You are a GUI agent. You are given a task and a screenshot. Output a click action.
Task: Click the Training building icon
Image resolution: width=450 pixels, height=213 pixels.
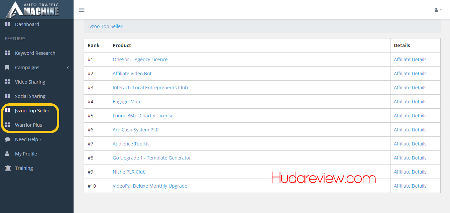7,168
